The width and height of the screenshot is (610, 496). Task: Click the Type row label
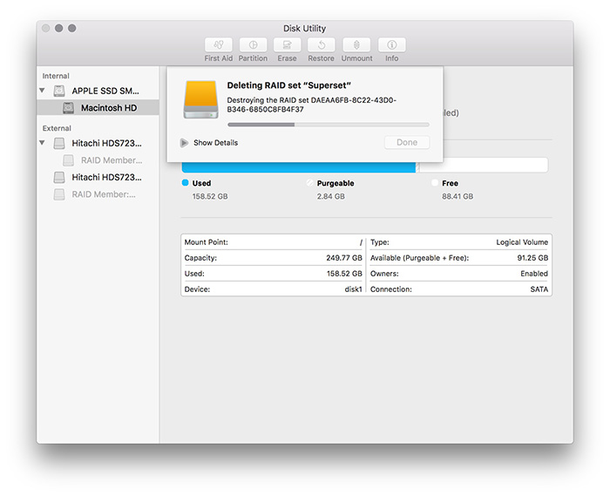tap(380, 242)
